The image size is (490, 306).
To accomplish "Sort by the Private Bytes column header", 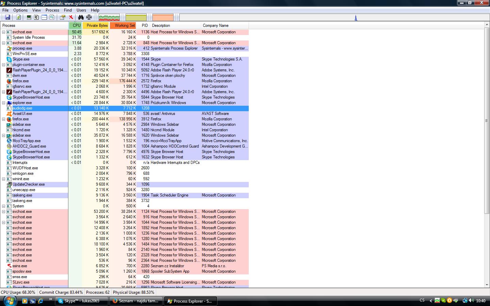I will click(x=96, y=26).
